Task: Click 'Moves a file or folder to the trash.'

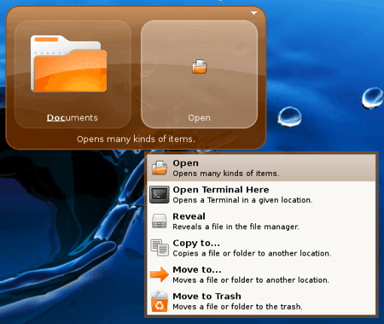Action: 237,307
